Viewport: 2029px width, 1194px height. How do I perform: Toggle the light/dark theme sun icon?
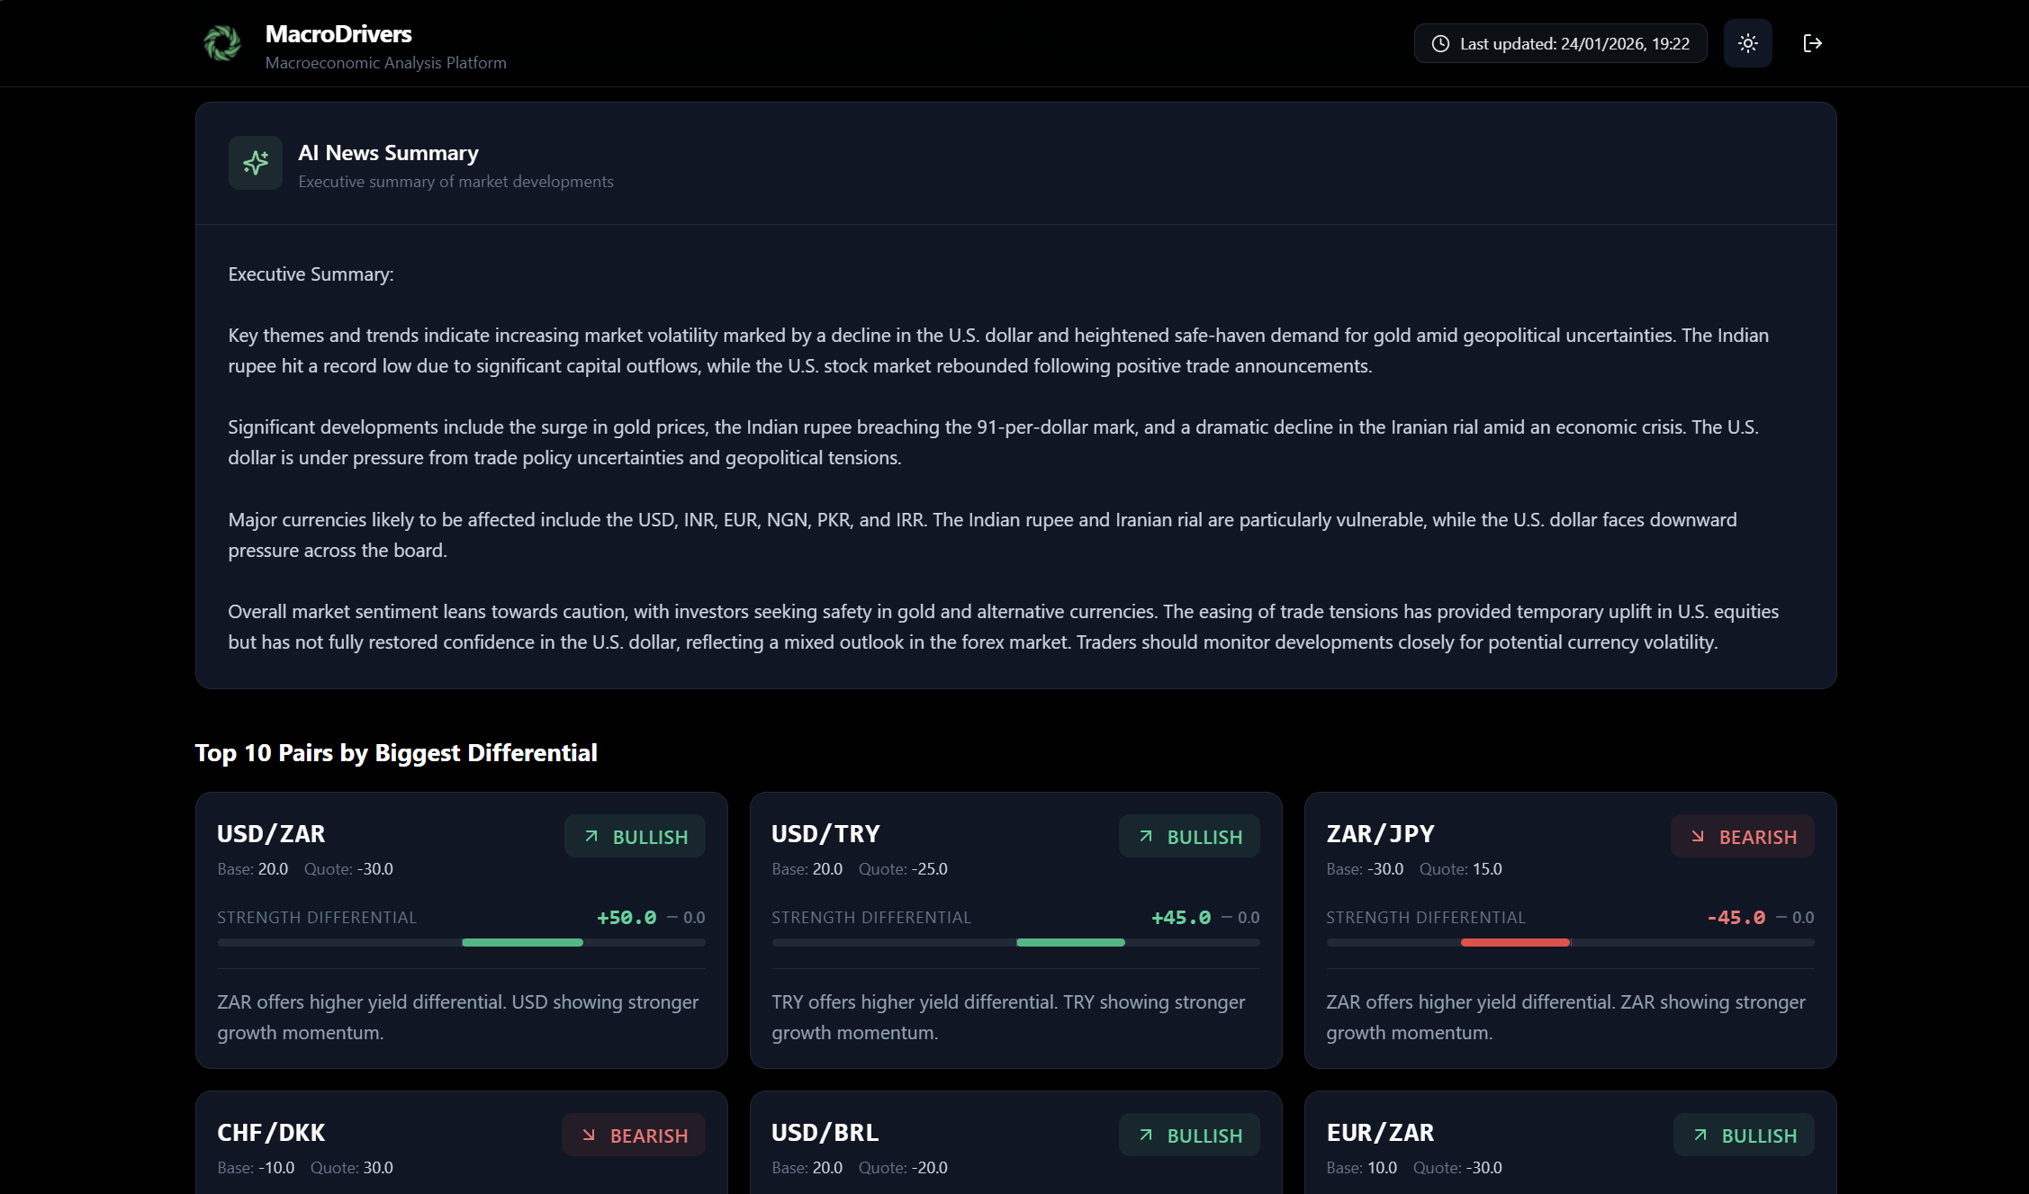pos(1747,43)
